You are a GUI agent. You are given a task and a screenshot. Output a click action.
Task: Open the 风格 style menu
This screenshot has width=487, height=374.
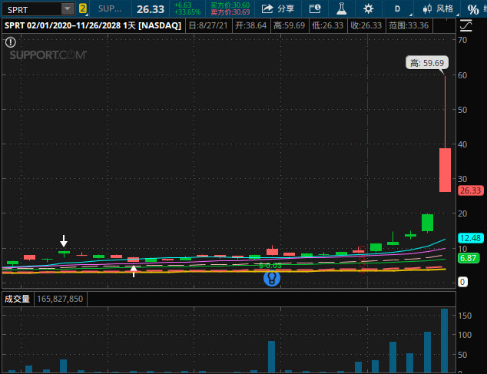438,8
